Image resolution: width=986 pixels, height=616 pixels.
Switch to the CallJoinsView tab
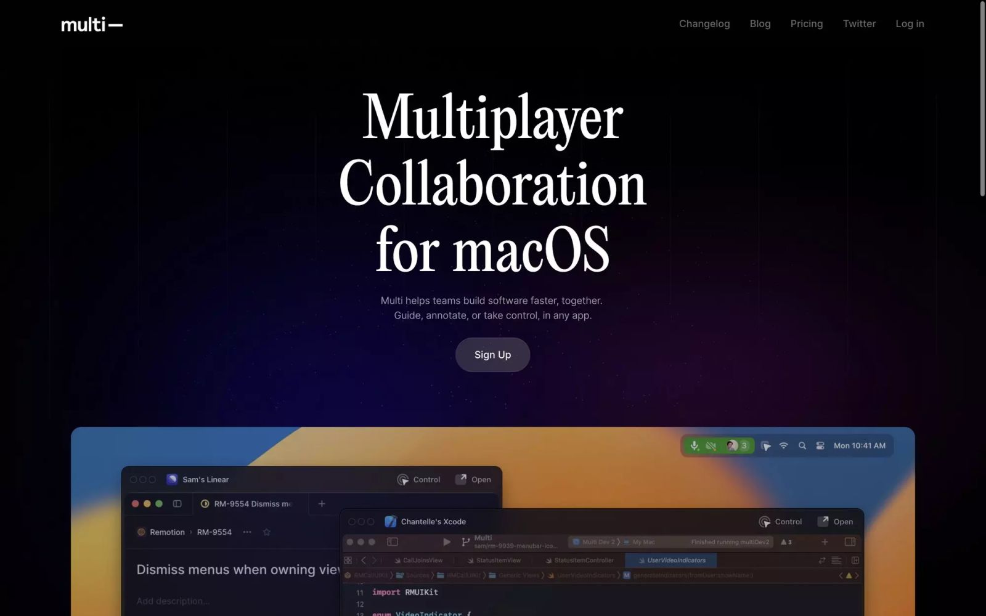[418, 560]
